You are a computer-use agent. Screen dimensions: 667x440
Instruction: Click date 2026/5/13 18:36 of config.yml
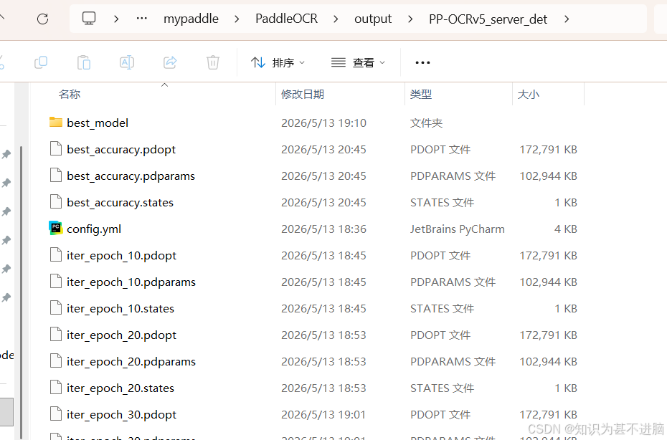coord(323,229)
